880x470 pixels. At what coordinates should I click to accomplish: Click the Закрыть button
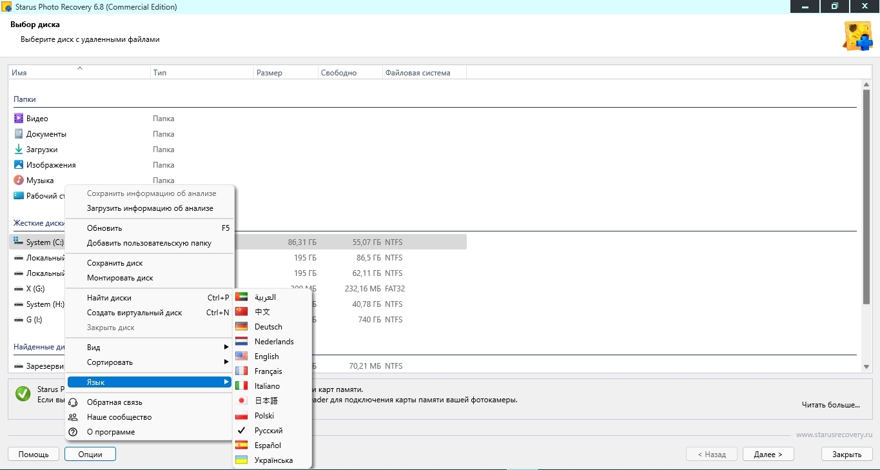[847, 455]
